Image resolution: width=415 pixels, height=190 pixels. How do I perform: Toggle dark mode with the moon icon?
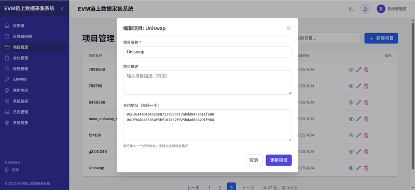351,9
